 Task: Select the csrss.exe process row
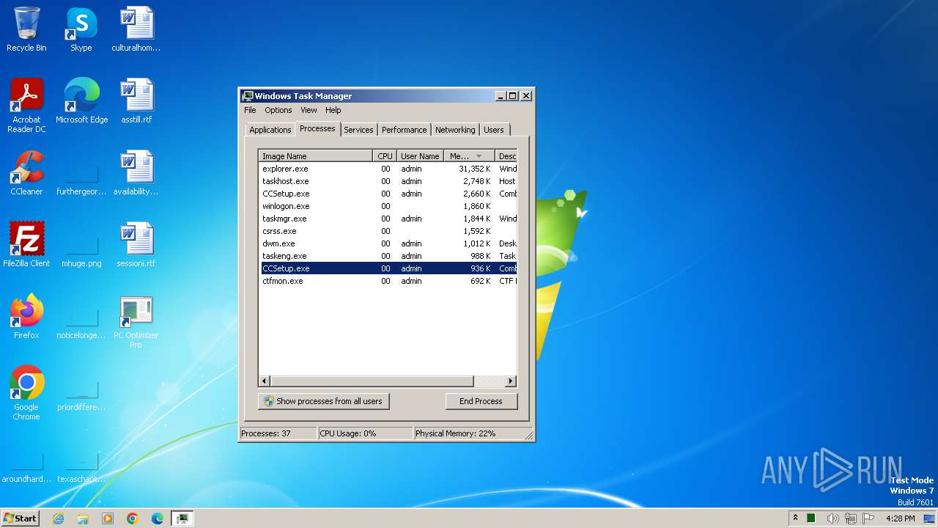pyautogui.click(x=388, y=231)
